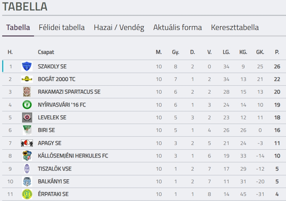Click the Kállósemjéni Herkules FC crest
This screenshot has width=286, height=201.
27,156
